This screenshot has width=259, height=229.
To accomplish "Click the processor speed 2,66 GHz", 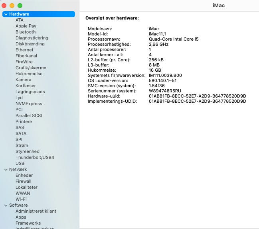I will 158,45.
